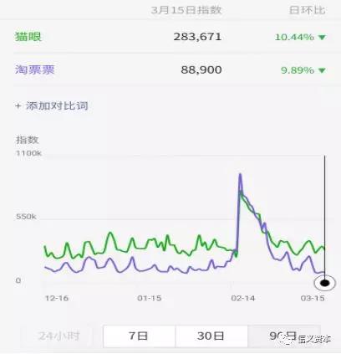This screenshot has width=341, height=354.
Task: Click the 02-14 date label on axis
Action: (x=243, y=298)
